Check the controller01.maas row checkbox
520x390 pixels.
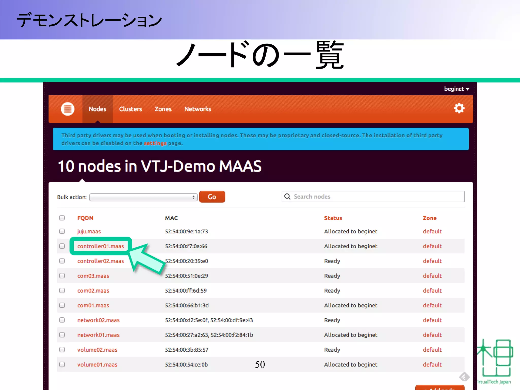click(x=62, y=246)
